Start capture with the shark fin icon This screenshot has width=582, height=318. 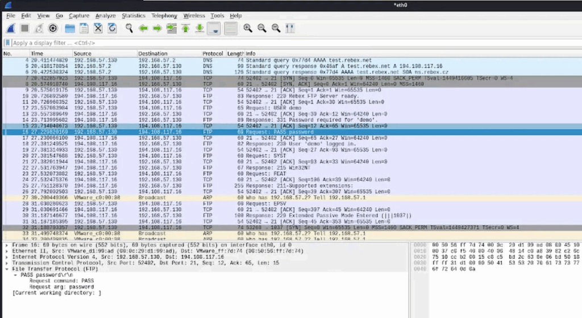coord(11,28)
